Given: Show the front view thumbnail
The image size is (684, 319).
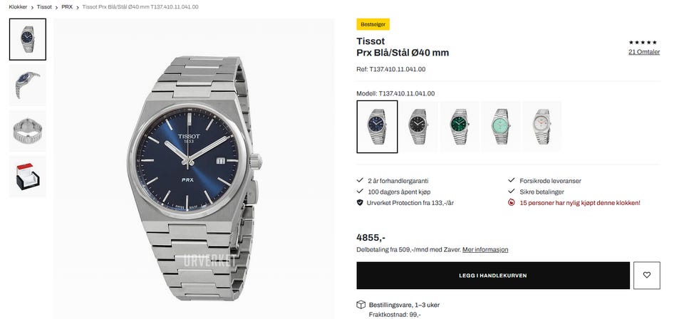Looking at the screenshot, I should pos(28,39).
